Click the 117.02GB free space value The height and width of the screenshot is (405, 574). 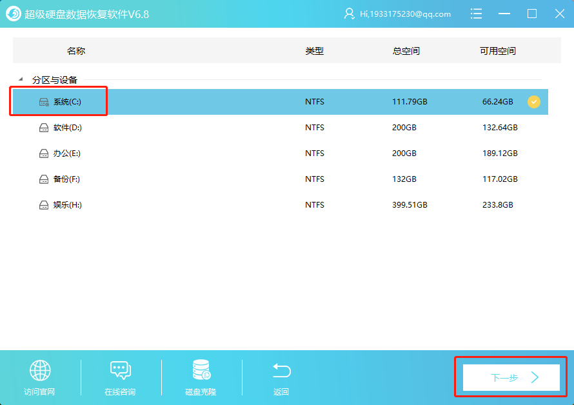(500, 179)
